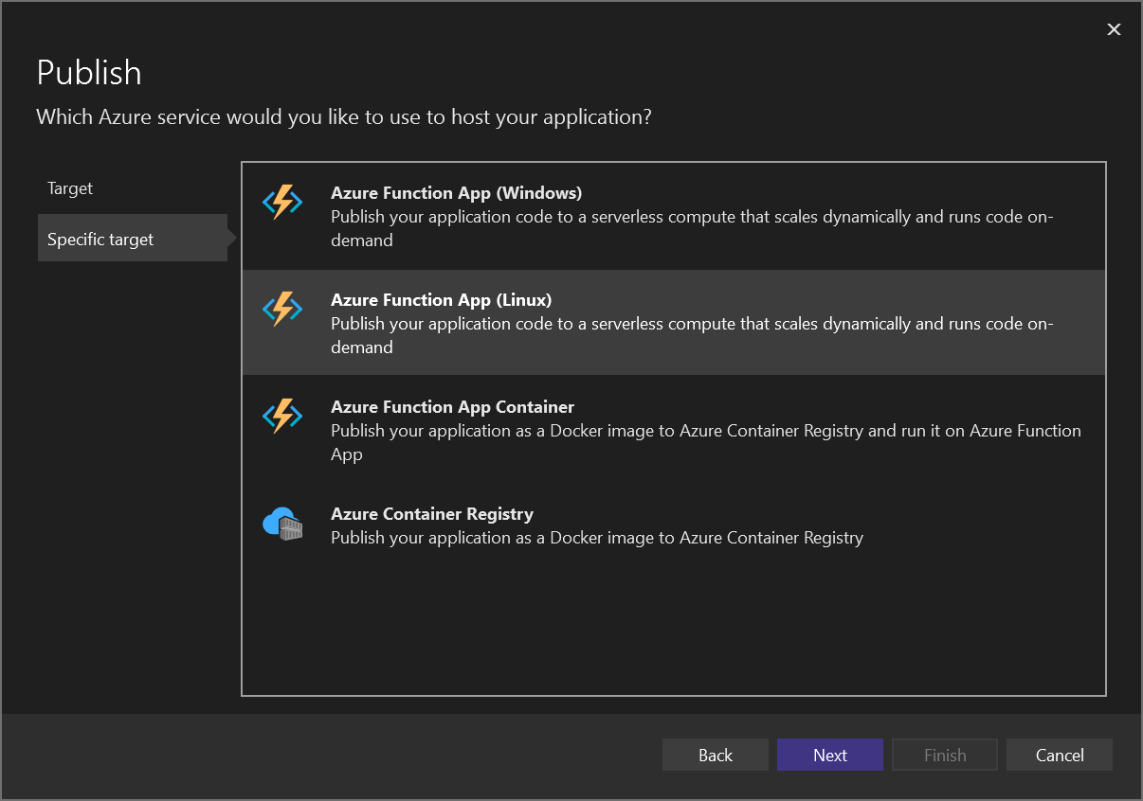This screenshot has height=801, width=1143.
Task: Select Azure Function App (Linux) hosting option
Action: tap(674, 323)
